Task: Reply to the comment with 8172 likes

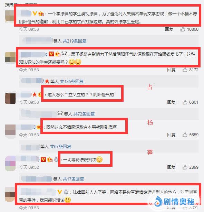Action: tap(171, 70)
